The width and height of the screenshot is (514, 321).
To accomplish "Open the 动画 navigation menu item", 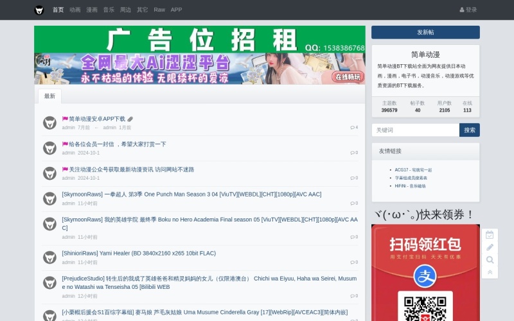I will (75, 10).
